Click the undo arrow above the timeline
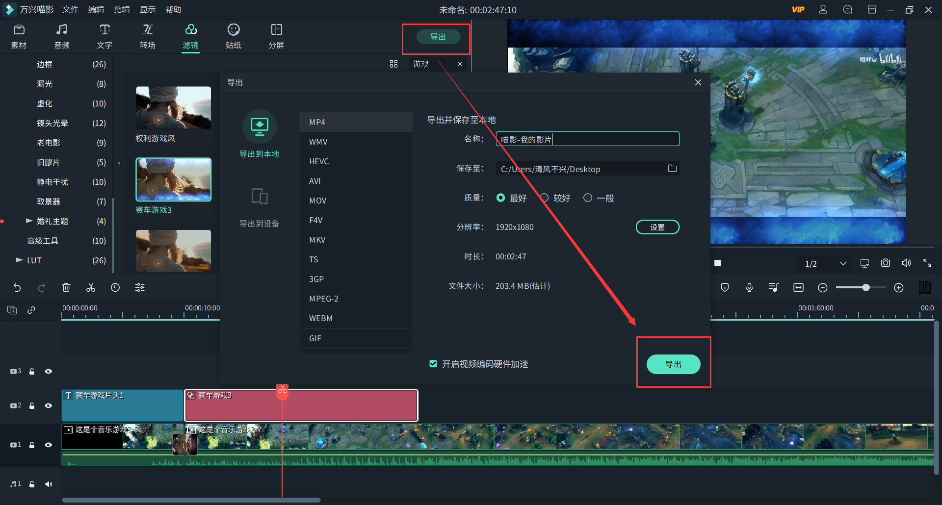This screenshot has height=505, width=942. (18, 287)
